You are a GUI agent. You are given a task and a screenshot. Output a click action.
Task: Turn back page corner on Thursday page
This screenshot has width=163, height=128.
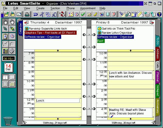[25, 122]
